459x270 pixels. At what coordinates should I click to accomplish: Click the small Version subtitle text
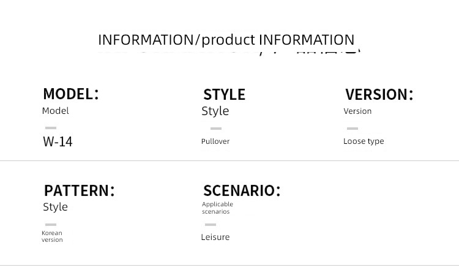[357, 111]
